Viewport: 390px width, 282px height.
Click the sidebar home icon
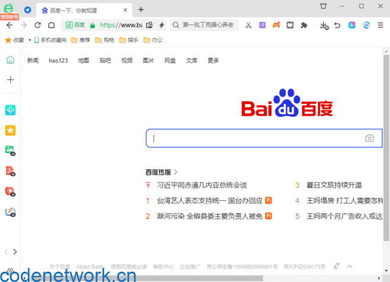point(10,60)
